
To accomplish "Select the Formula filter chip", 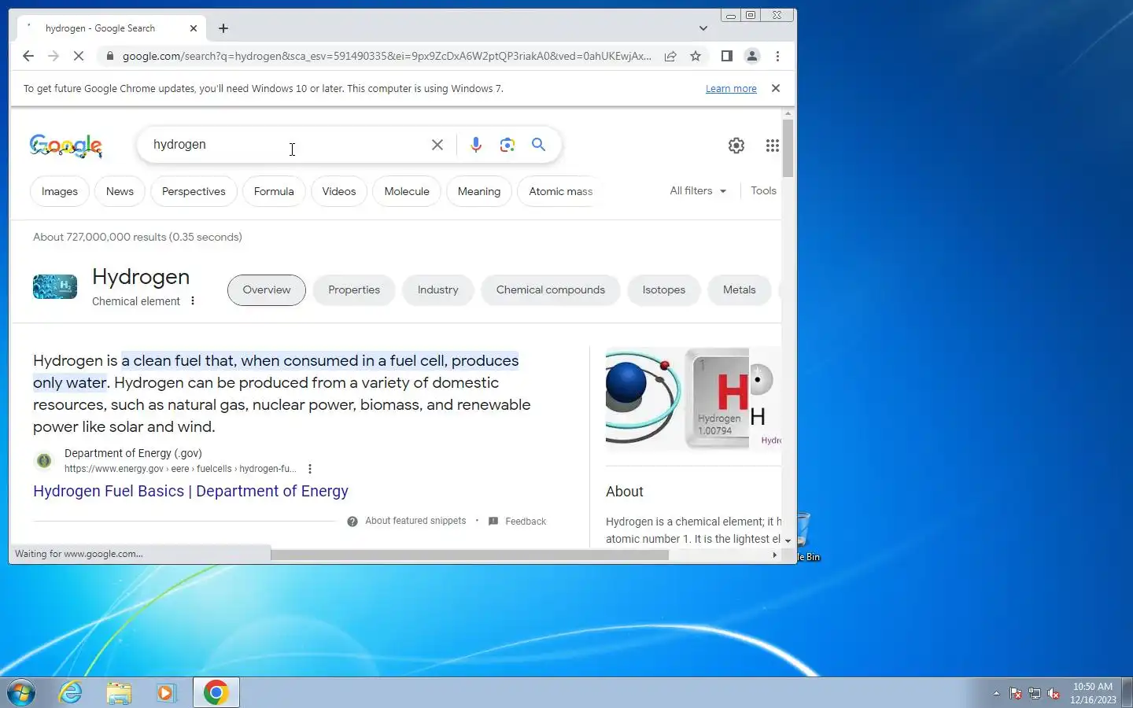I will [x=274, y=191].
